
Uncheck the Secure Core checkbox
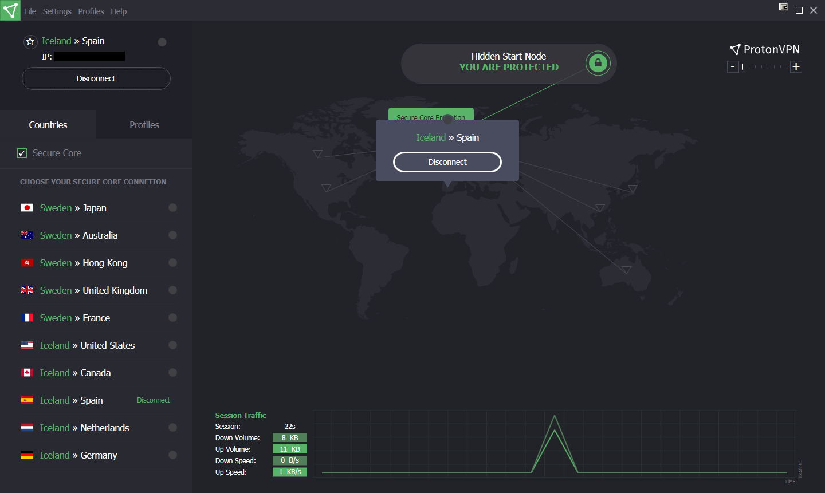pyautogui.click(x=22, y=153)
